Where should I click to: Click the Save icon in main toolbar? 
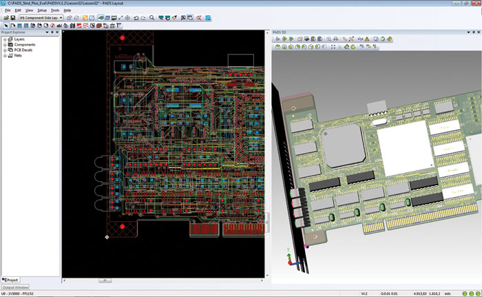13,17
